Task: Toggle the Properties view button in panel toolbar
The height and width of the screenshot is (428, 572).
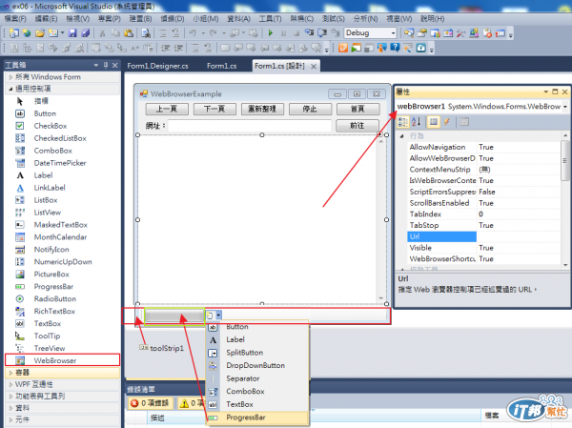Action: pos(434,121)
